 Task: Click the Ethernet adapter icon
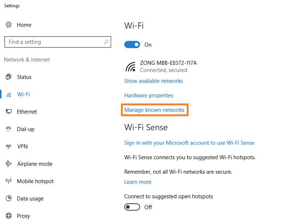click(x=9, y=111)
